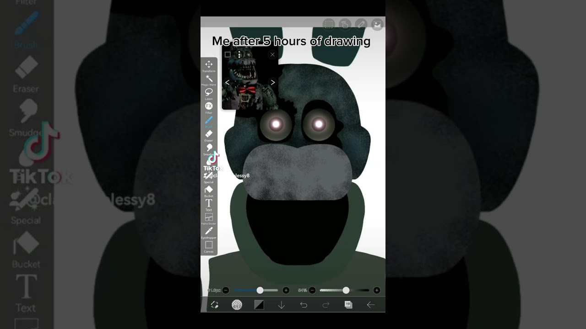Open the material image icon at top

click(x=377, y=24)
